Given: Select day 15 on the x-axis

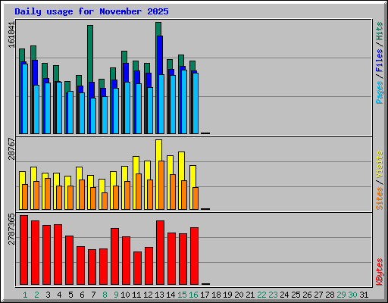Looking at the screenshot, I should click(182, 295).
